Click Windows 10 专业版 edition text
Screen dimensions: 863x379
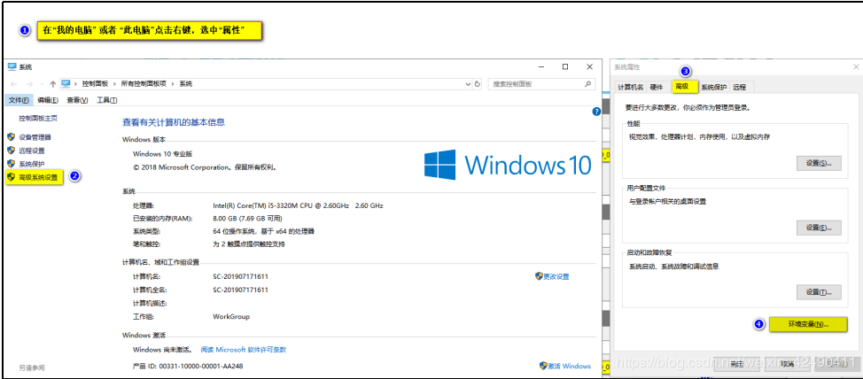coord(163,154)
